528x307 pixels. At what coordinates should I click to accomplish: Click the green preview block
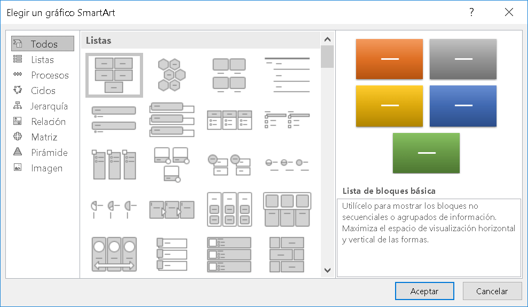[x=427, y=153]
